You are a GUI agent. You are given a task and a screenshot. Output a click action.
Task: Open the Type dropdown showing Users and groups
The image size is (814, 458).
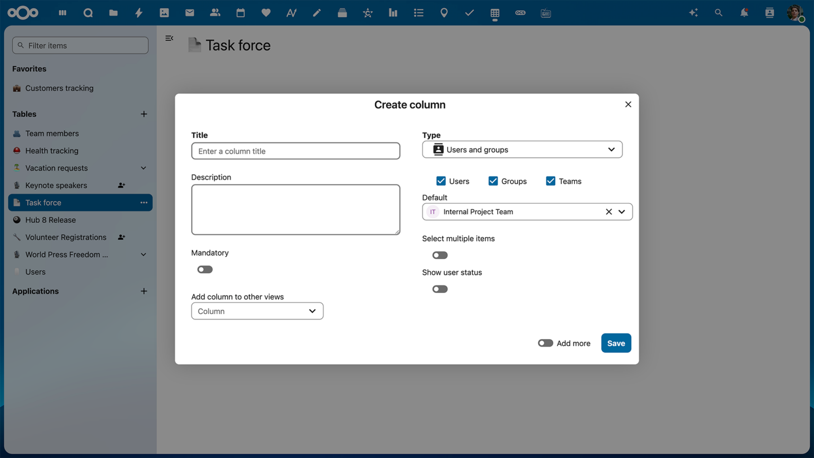click(522, 149)
